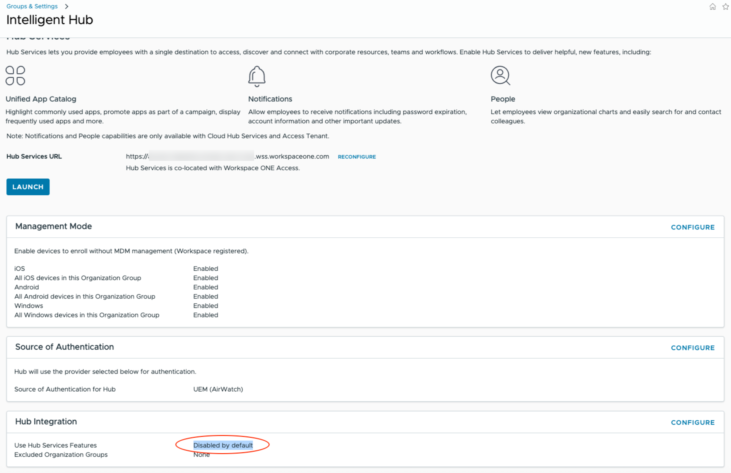Select the highlighted 'Disabled by default' text

(223, 445)
